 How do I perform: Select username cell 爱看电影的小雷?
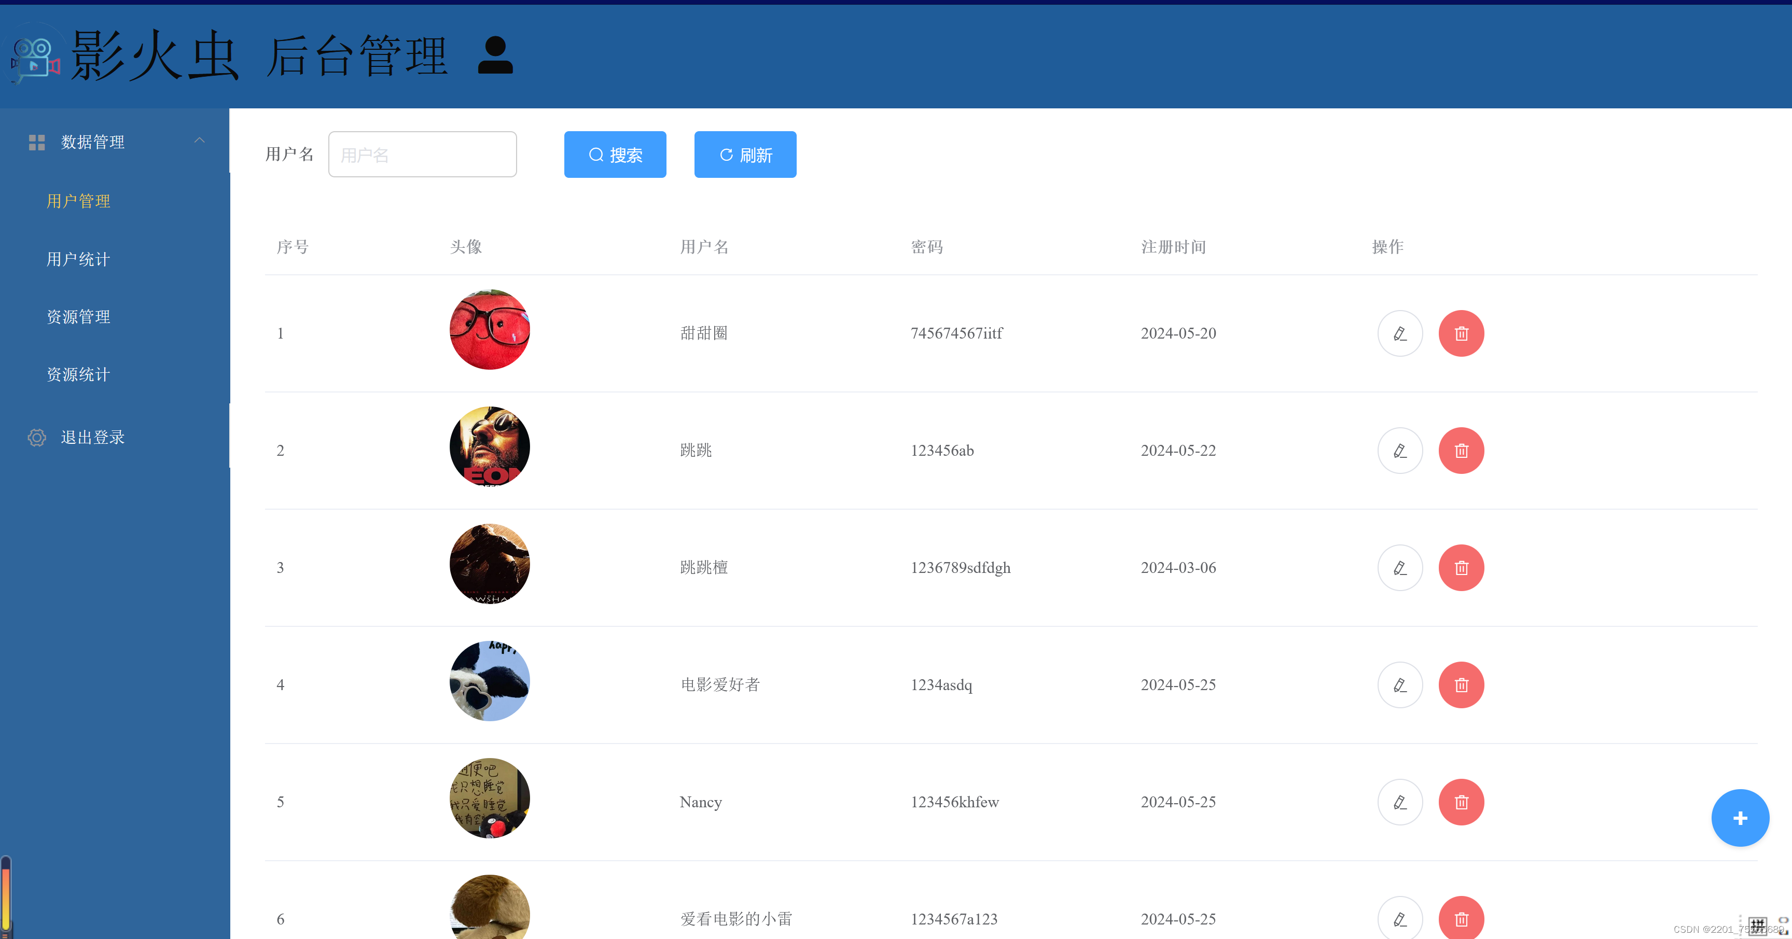coord(736,919)
